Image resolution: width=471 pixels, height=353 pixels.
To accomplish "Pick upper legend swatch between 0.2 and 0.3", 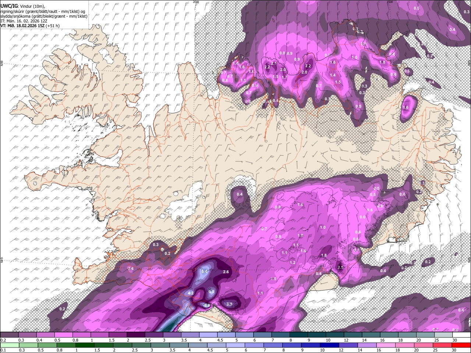I will [10, 335].
